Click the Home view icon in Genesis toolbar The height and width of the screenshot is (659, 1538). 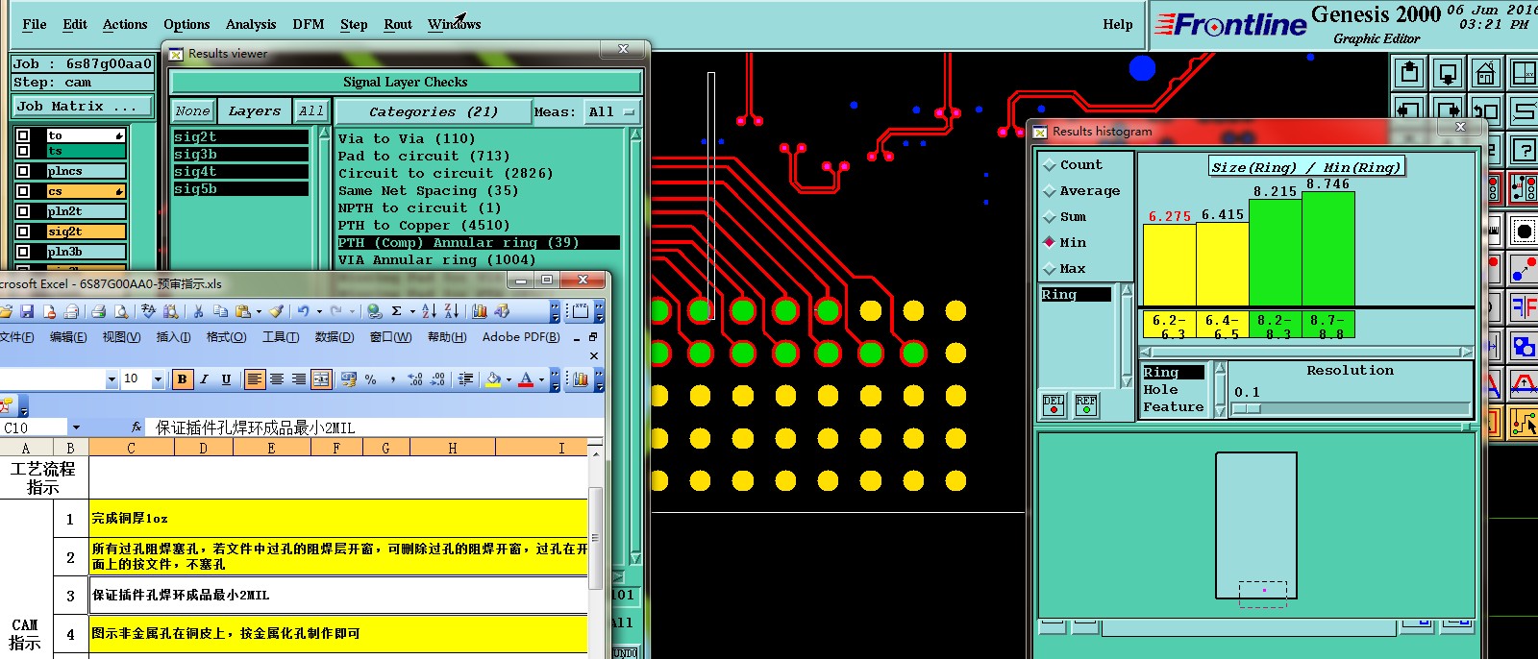pyautogui.click(x=1485, y=73)
